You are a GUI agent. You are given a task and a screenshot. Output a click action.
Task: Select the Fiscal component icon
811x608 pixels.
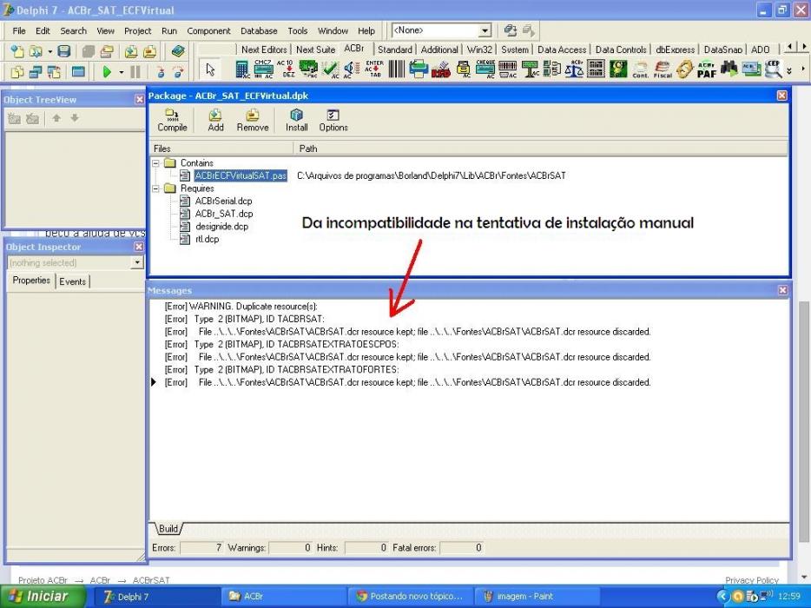(663, 69)
